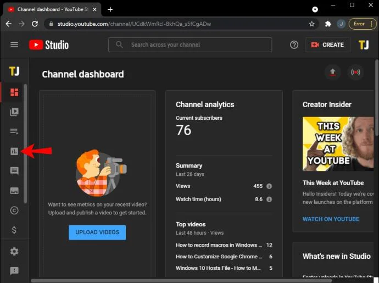379x283 pixels.
Task: Click the YouTube Studio logo
Action: pyautogui.click(x=49, y=45)
